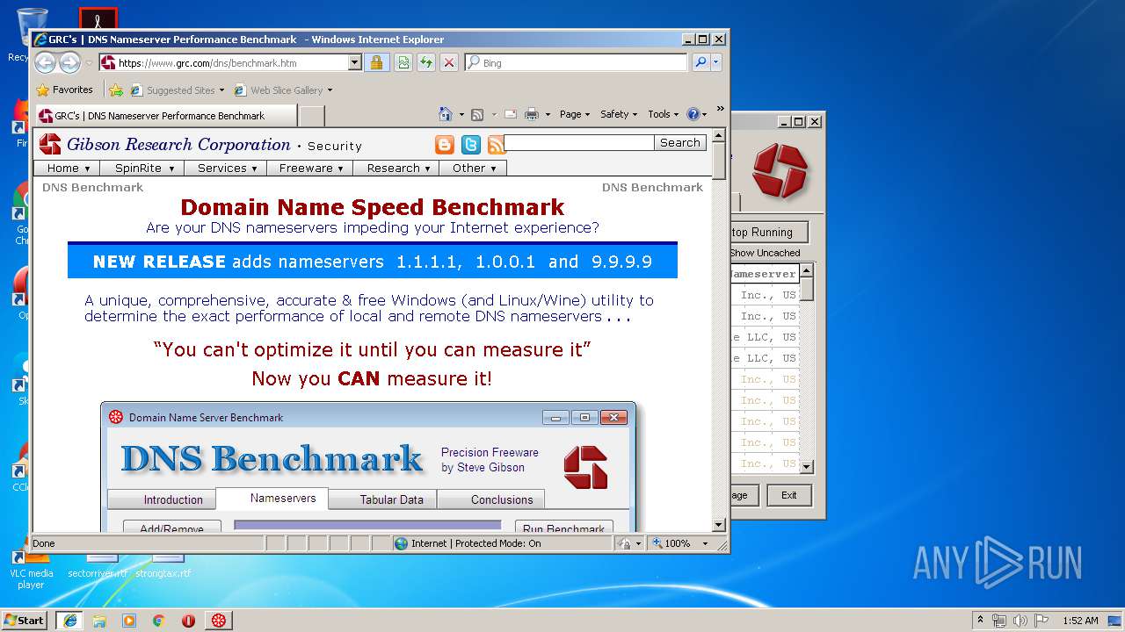Go forward with the browser Forward arrow
This screenshot has width=1125, height=632.
70,62
